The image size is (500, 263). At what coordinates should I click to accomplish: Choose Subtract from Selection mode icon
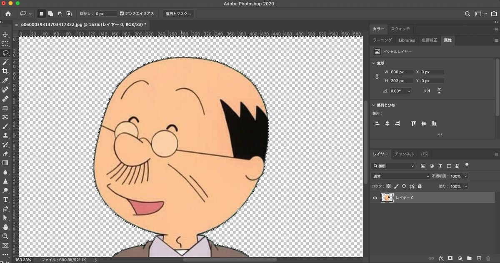tap(60, 14)
